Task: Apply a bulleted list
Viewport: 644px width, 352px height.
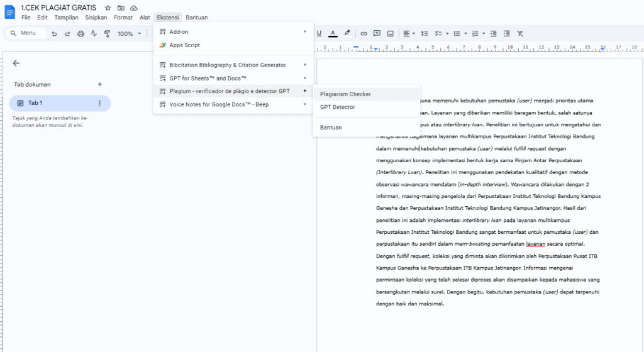Action: (457, 34)
